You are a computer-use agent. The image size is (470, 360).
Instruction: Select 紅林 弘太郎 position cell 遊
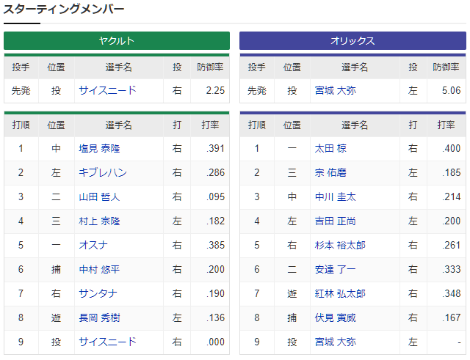(292, 293)
